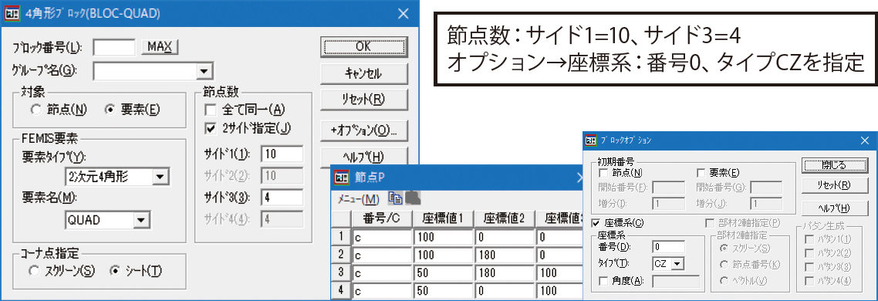The width and height of the screenshot is (878, 301).
Task: Click the +オプション(O)... button
Action: 364,130
